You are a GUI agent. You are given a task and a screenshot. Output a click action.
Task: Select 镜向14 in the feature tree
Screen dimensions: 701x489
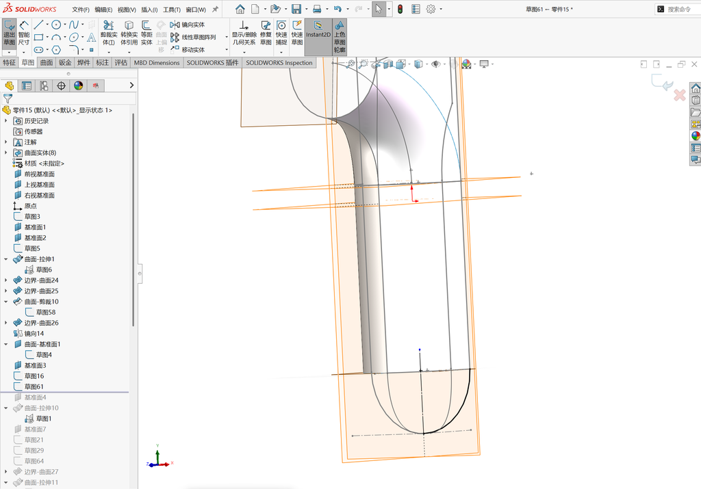tap(34, 334)
